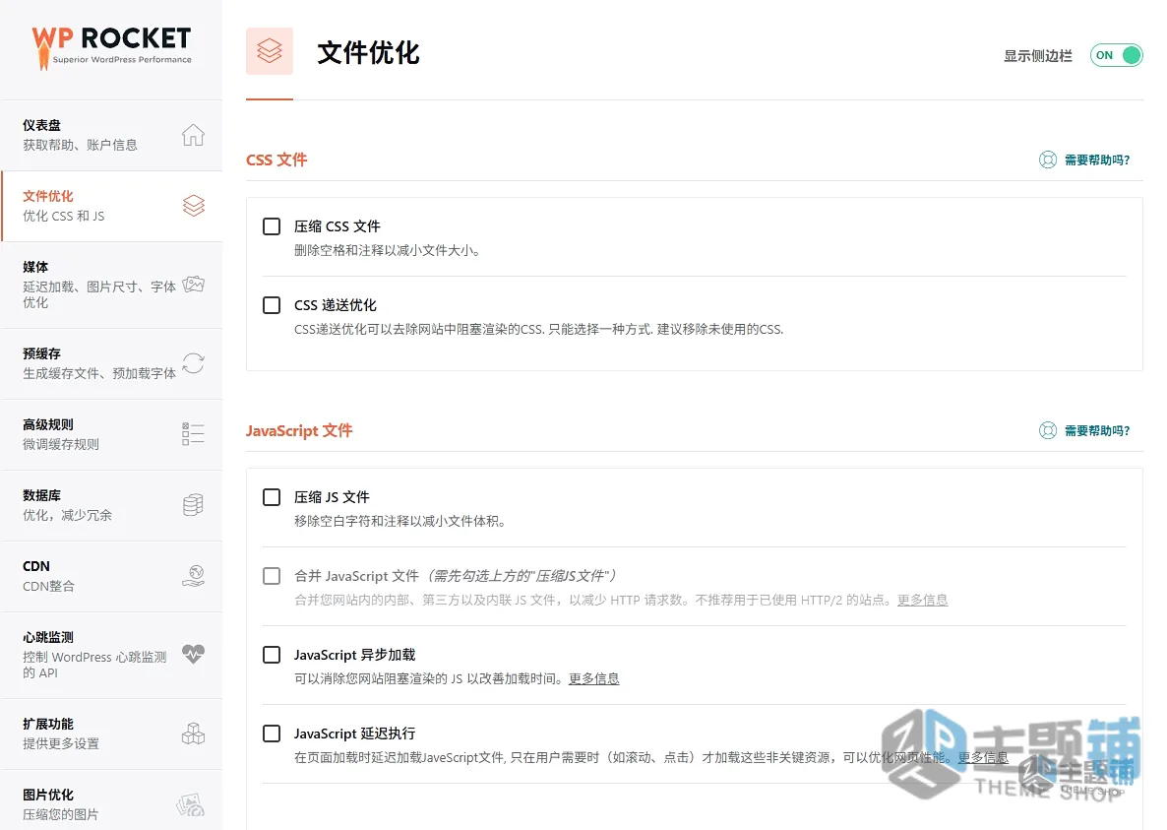Check the 压缩 JS 文件 checkbox
This screenshot has width=1167, height=830.
coord(272,497)
